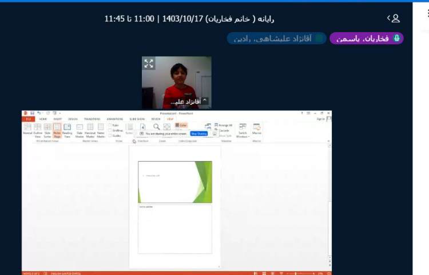
Task: Expand the Show group dialog launcher
Action: click(134, 142)
